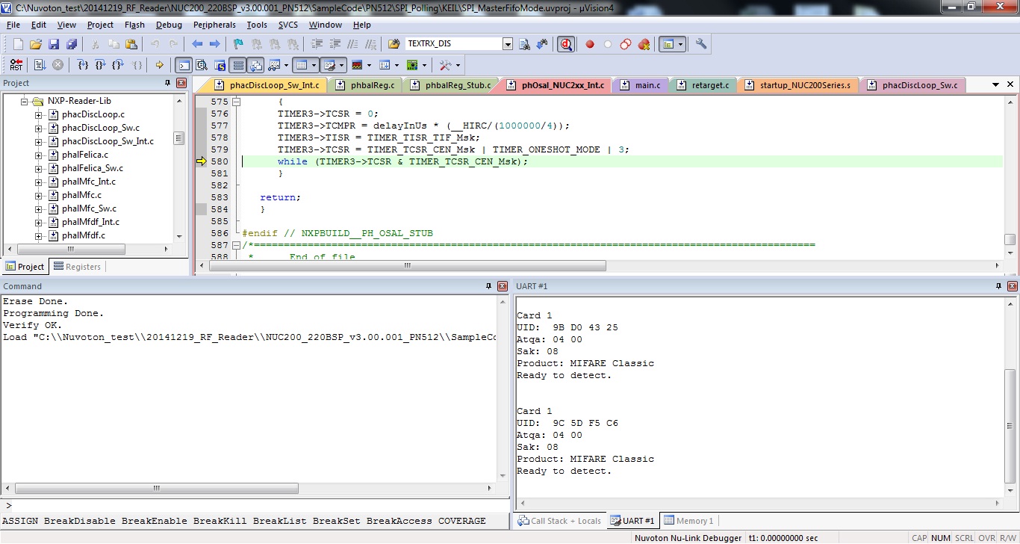Open the Flash menu
The width and height of the screenshot is (1020, 544).
134,25
